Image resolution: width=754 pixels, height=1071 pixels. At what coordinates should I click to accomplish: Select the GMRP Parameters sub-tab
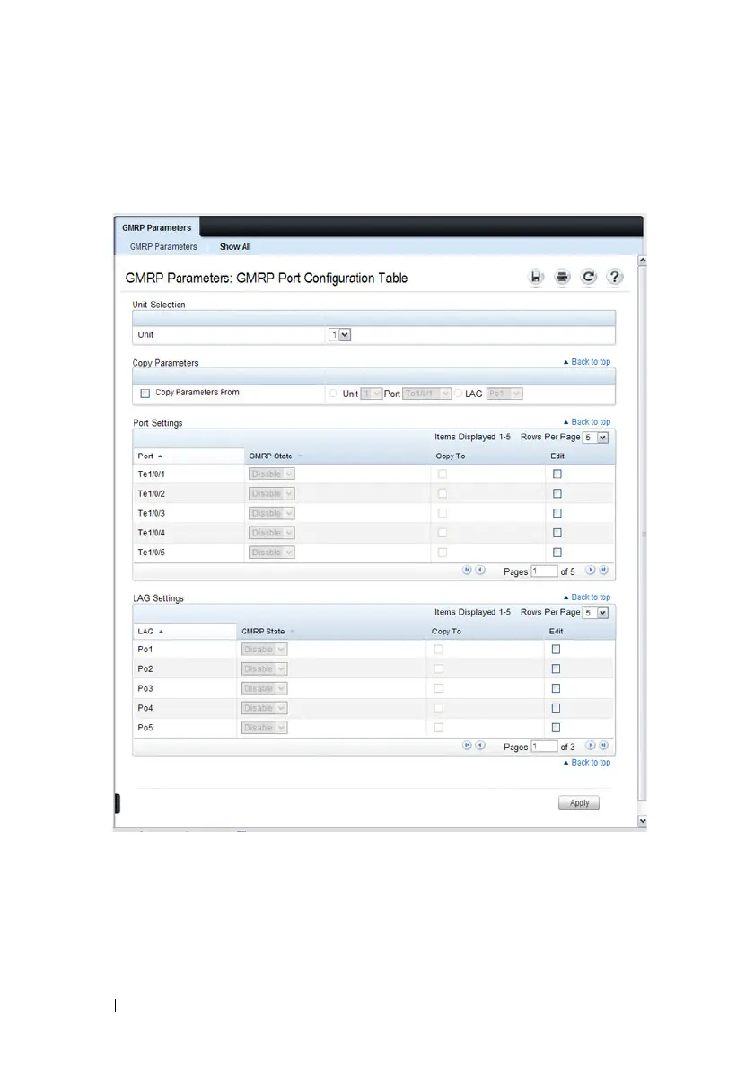[x=163, y=247]
